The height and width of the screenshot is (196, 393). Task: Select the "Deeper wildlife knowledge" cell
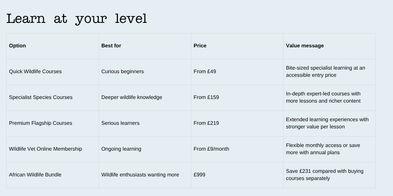pos(132,97)
